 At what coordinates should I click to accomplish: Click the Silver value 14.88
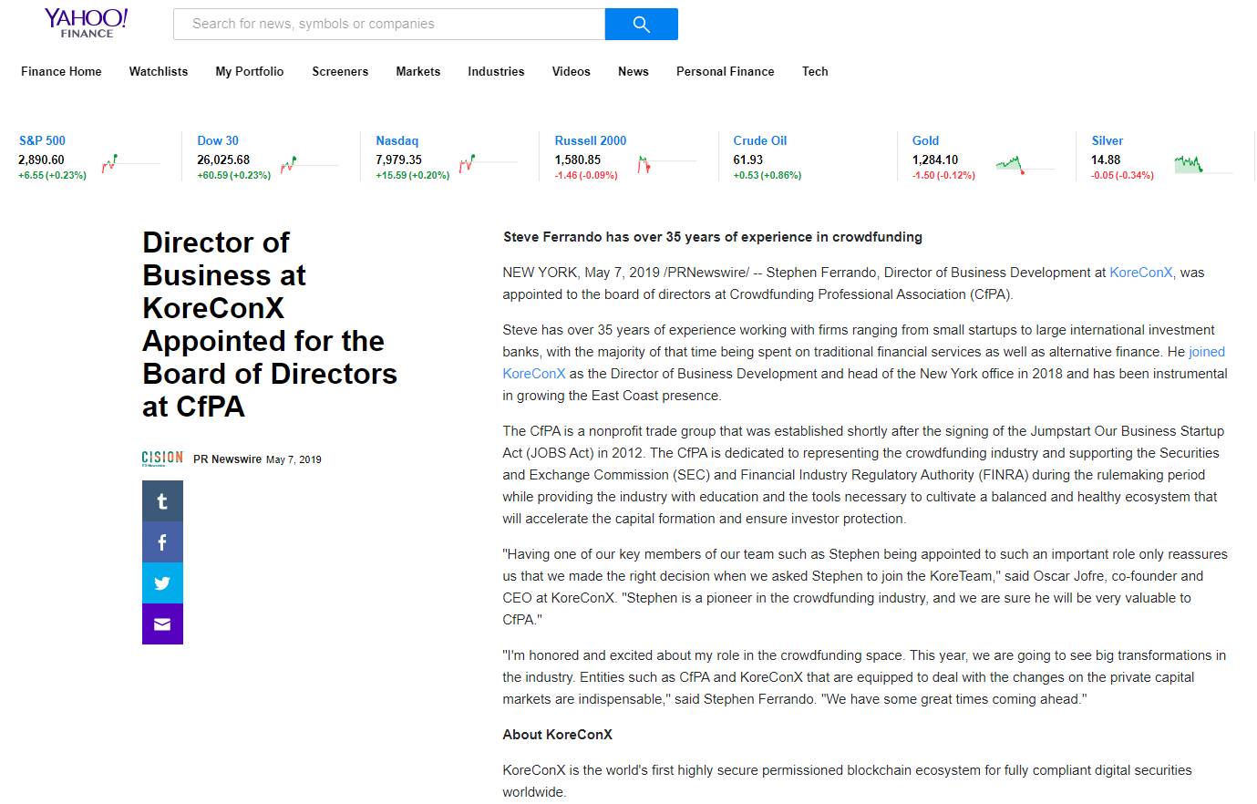pyautogui.click(x=1106, y=160)
